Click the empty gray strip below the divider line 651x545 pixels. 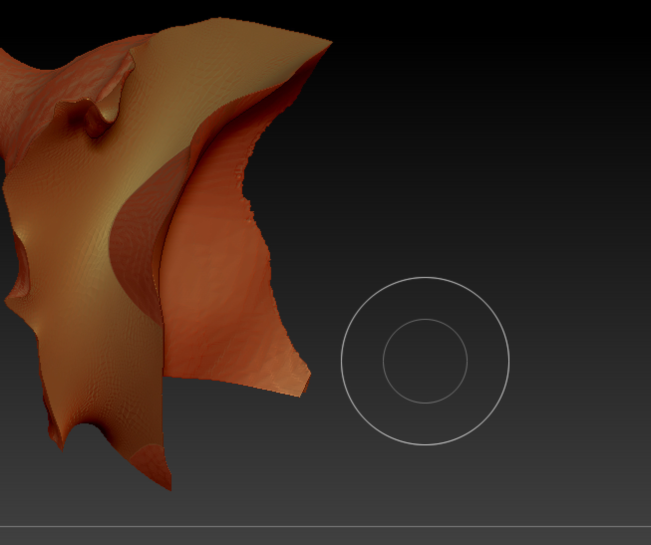[325, 536]
